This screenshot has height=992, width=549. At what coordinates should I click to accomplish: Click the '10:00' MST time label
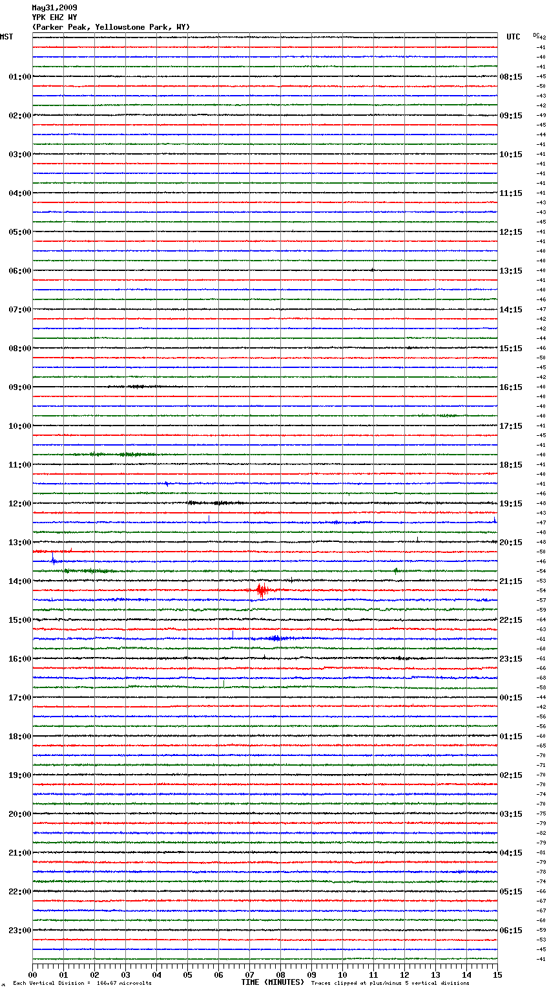[x=20, y=426]
